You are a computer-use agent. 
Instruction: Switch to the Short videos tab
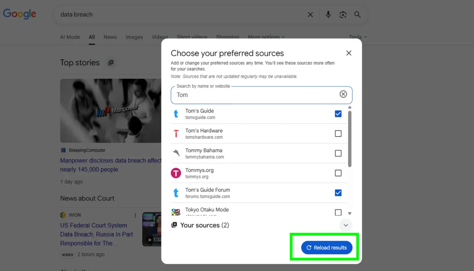pyautogui.click(x=192, y=37)
